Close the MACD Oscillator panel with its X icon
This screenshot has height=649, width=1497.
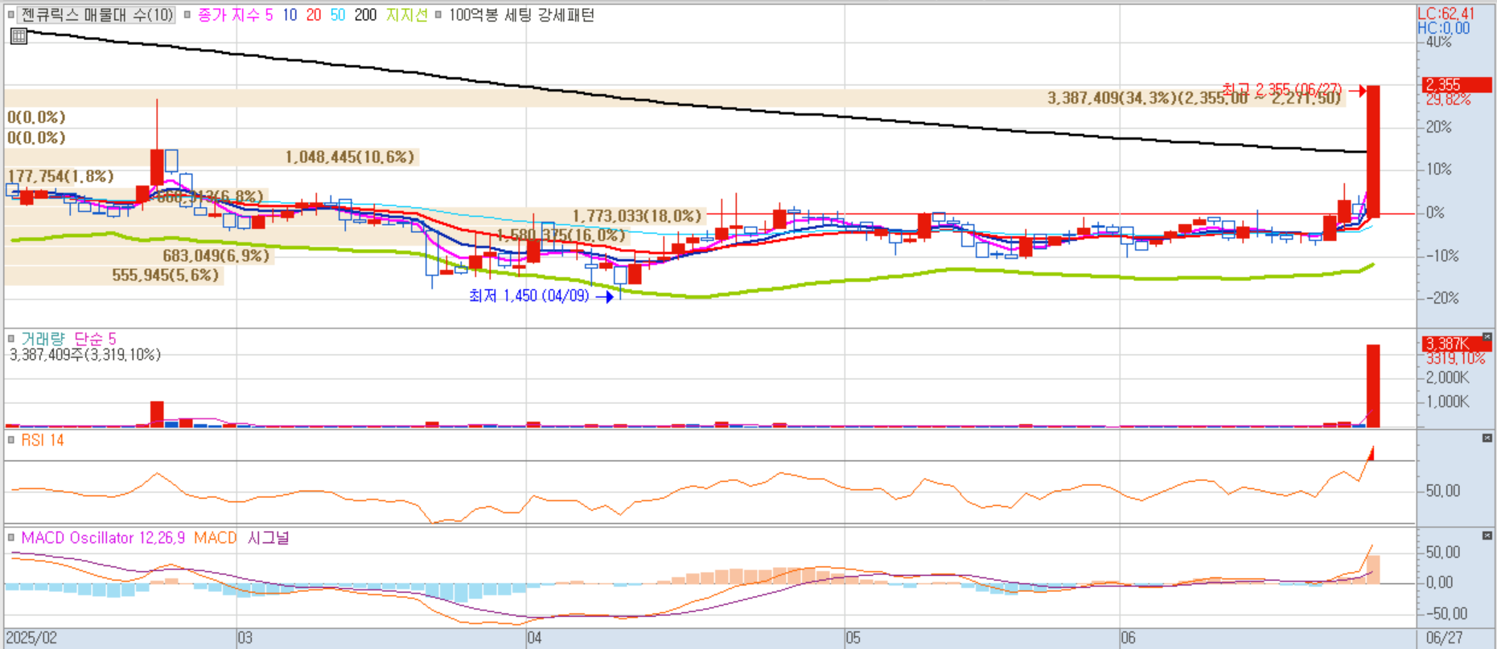(x=1487, y=536)
